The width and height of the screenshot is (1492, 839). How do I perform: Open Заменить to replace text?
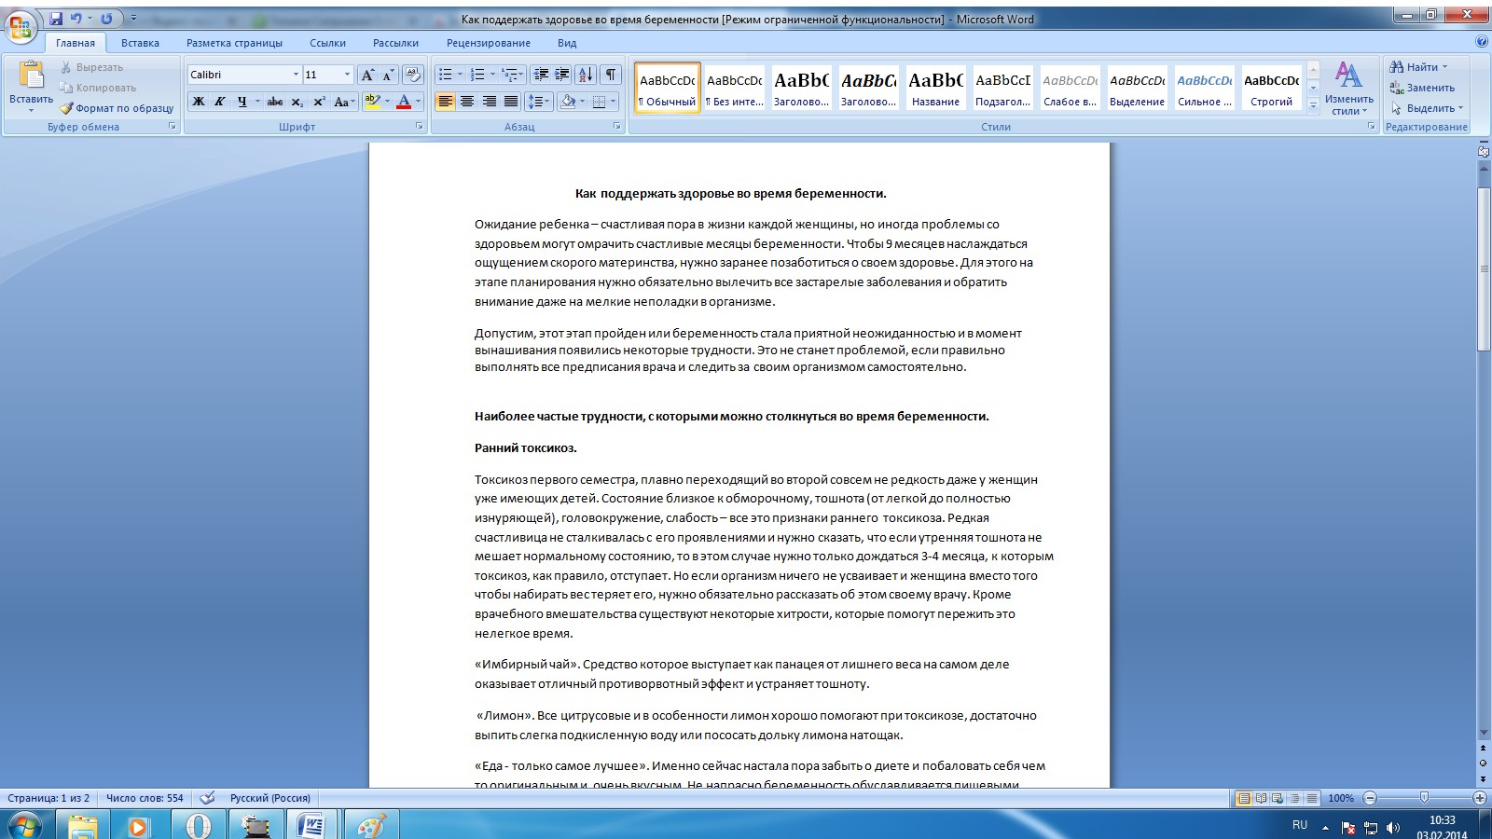tap(1422, 88)
